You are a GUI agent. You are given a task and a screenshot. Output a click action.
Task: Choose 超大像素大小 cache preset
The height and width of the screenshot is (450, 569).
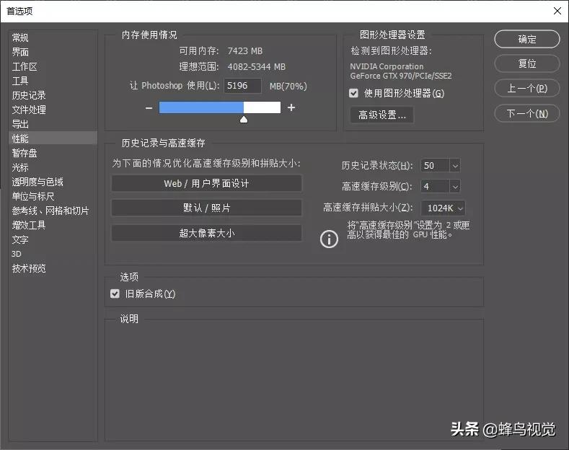[x=206, y=233]
